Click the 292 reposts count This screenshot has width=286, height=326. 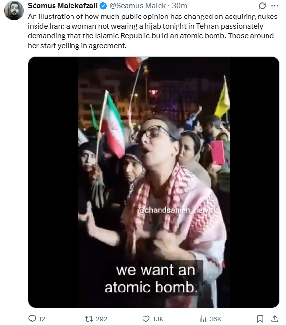click(101, 319)
